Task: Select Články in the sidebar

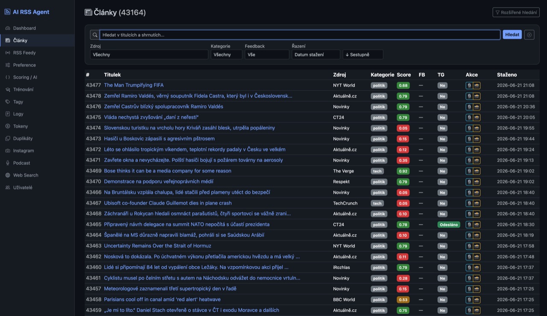Action: pyautogui.click(x=37, y=41)
